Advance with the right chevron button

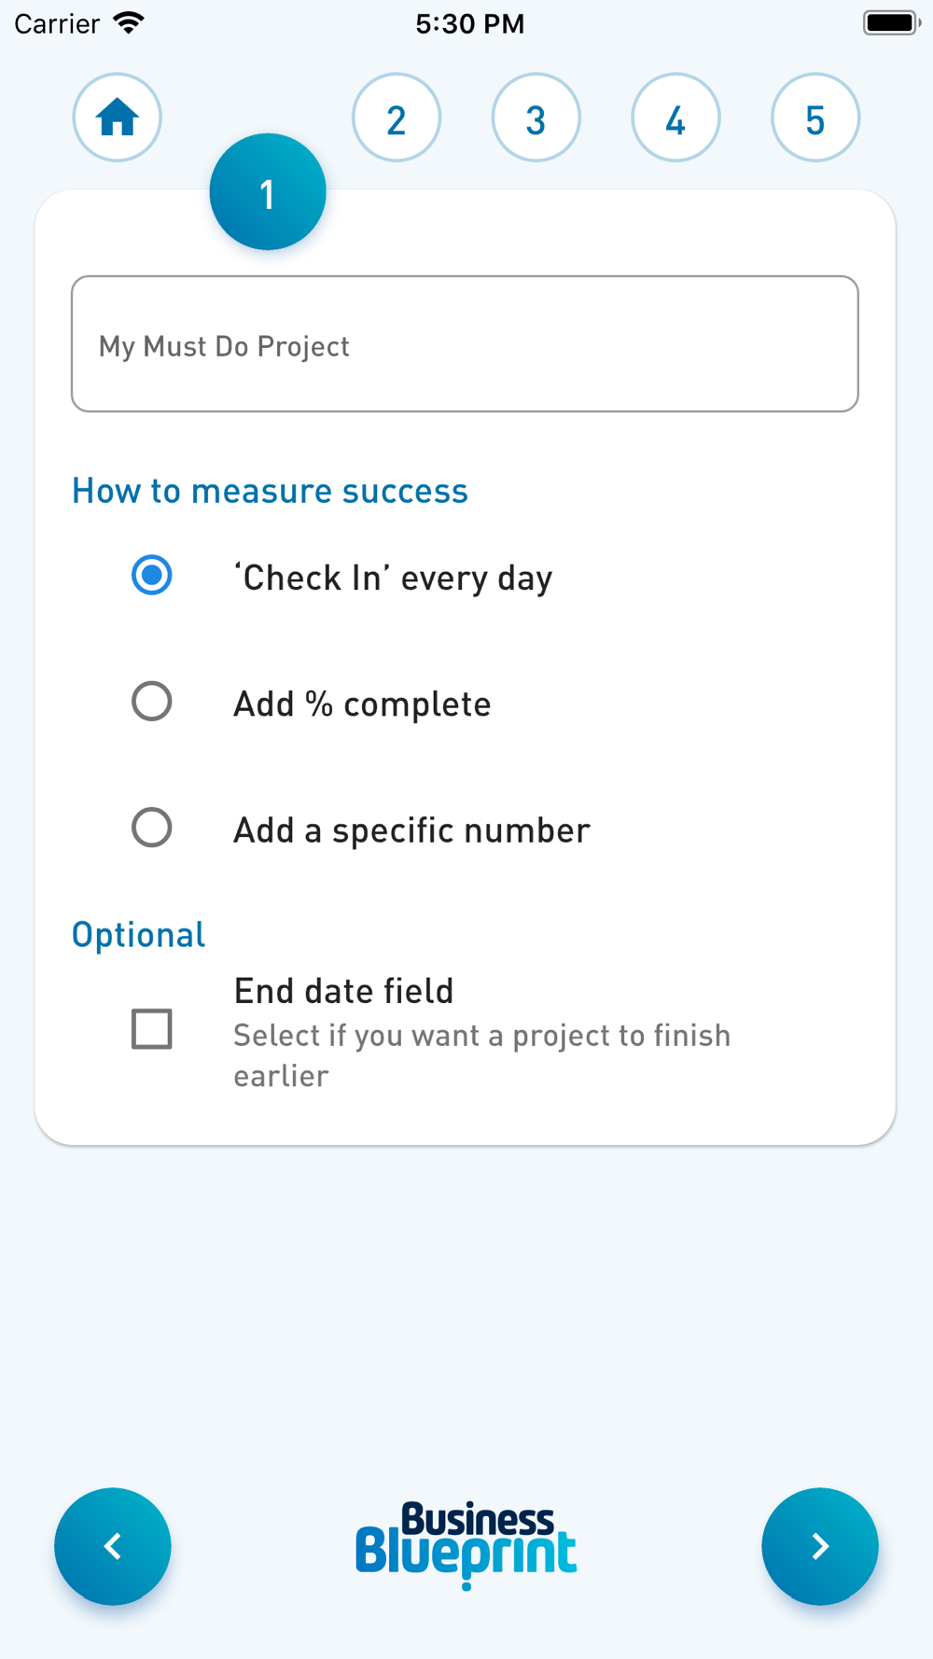click(819, 1546)
